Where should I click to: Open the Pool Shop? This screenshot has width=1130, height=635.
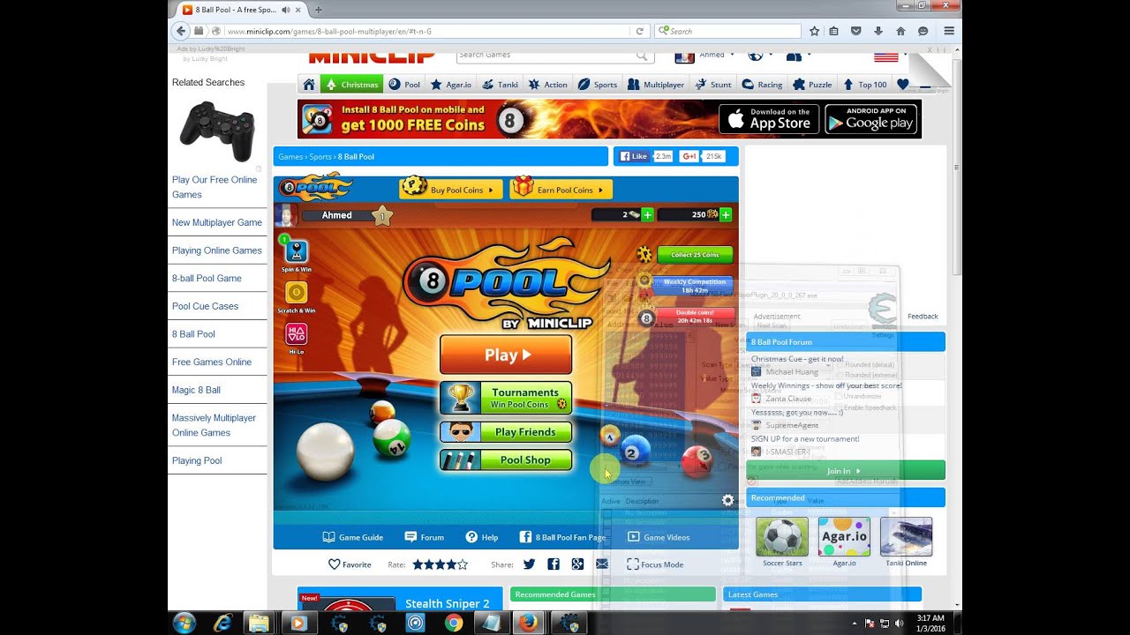pos(506,459)
